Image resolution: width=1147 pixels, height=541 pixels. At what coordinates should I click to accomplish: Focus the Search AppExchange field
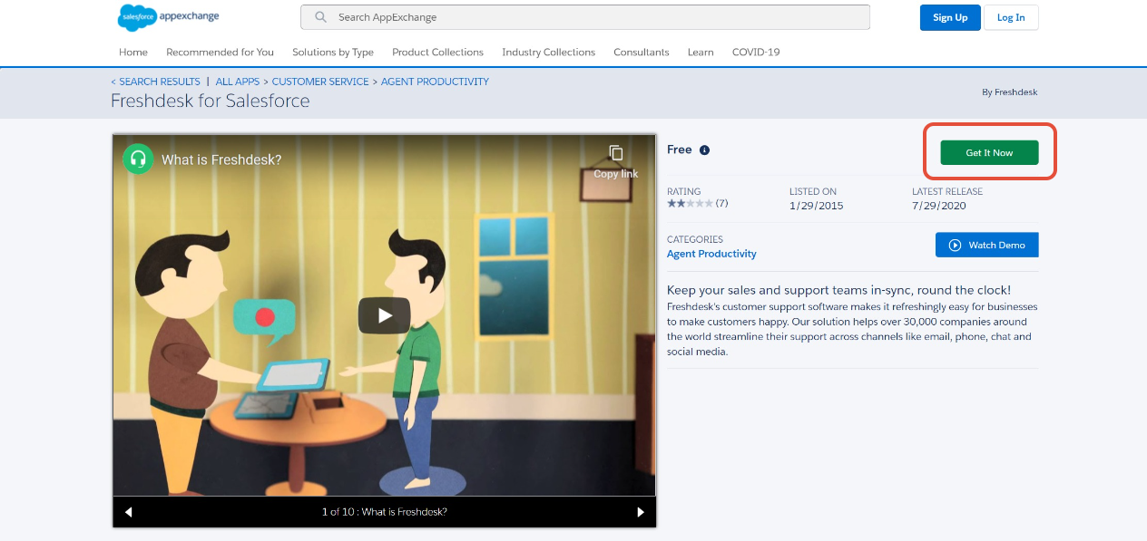(584, 17)
